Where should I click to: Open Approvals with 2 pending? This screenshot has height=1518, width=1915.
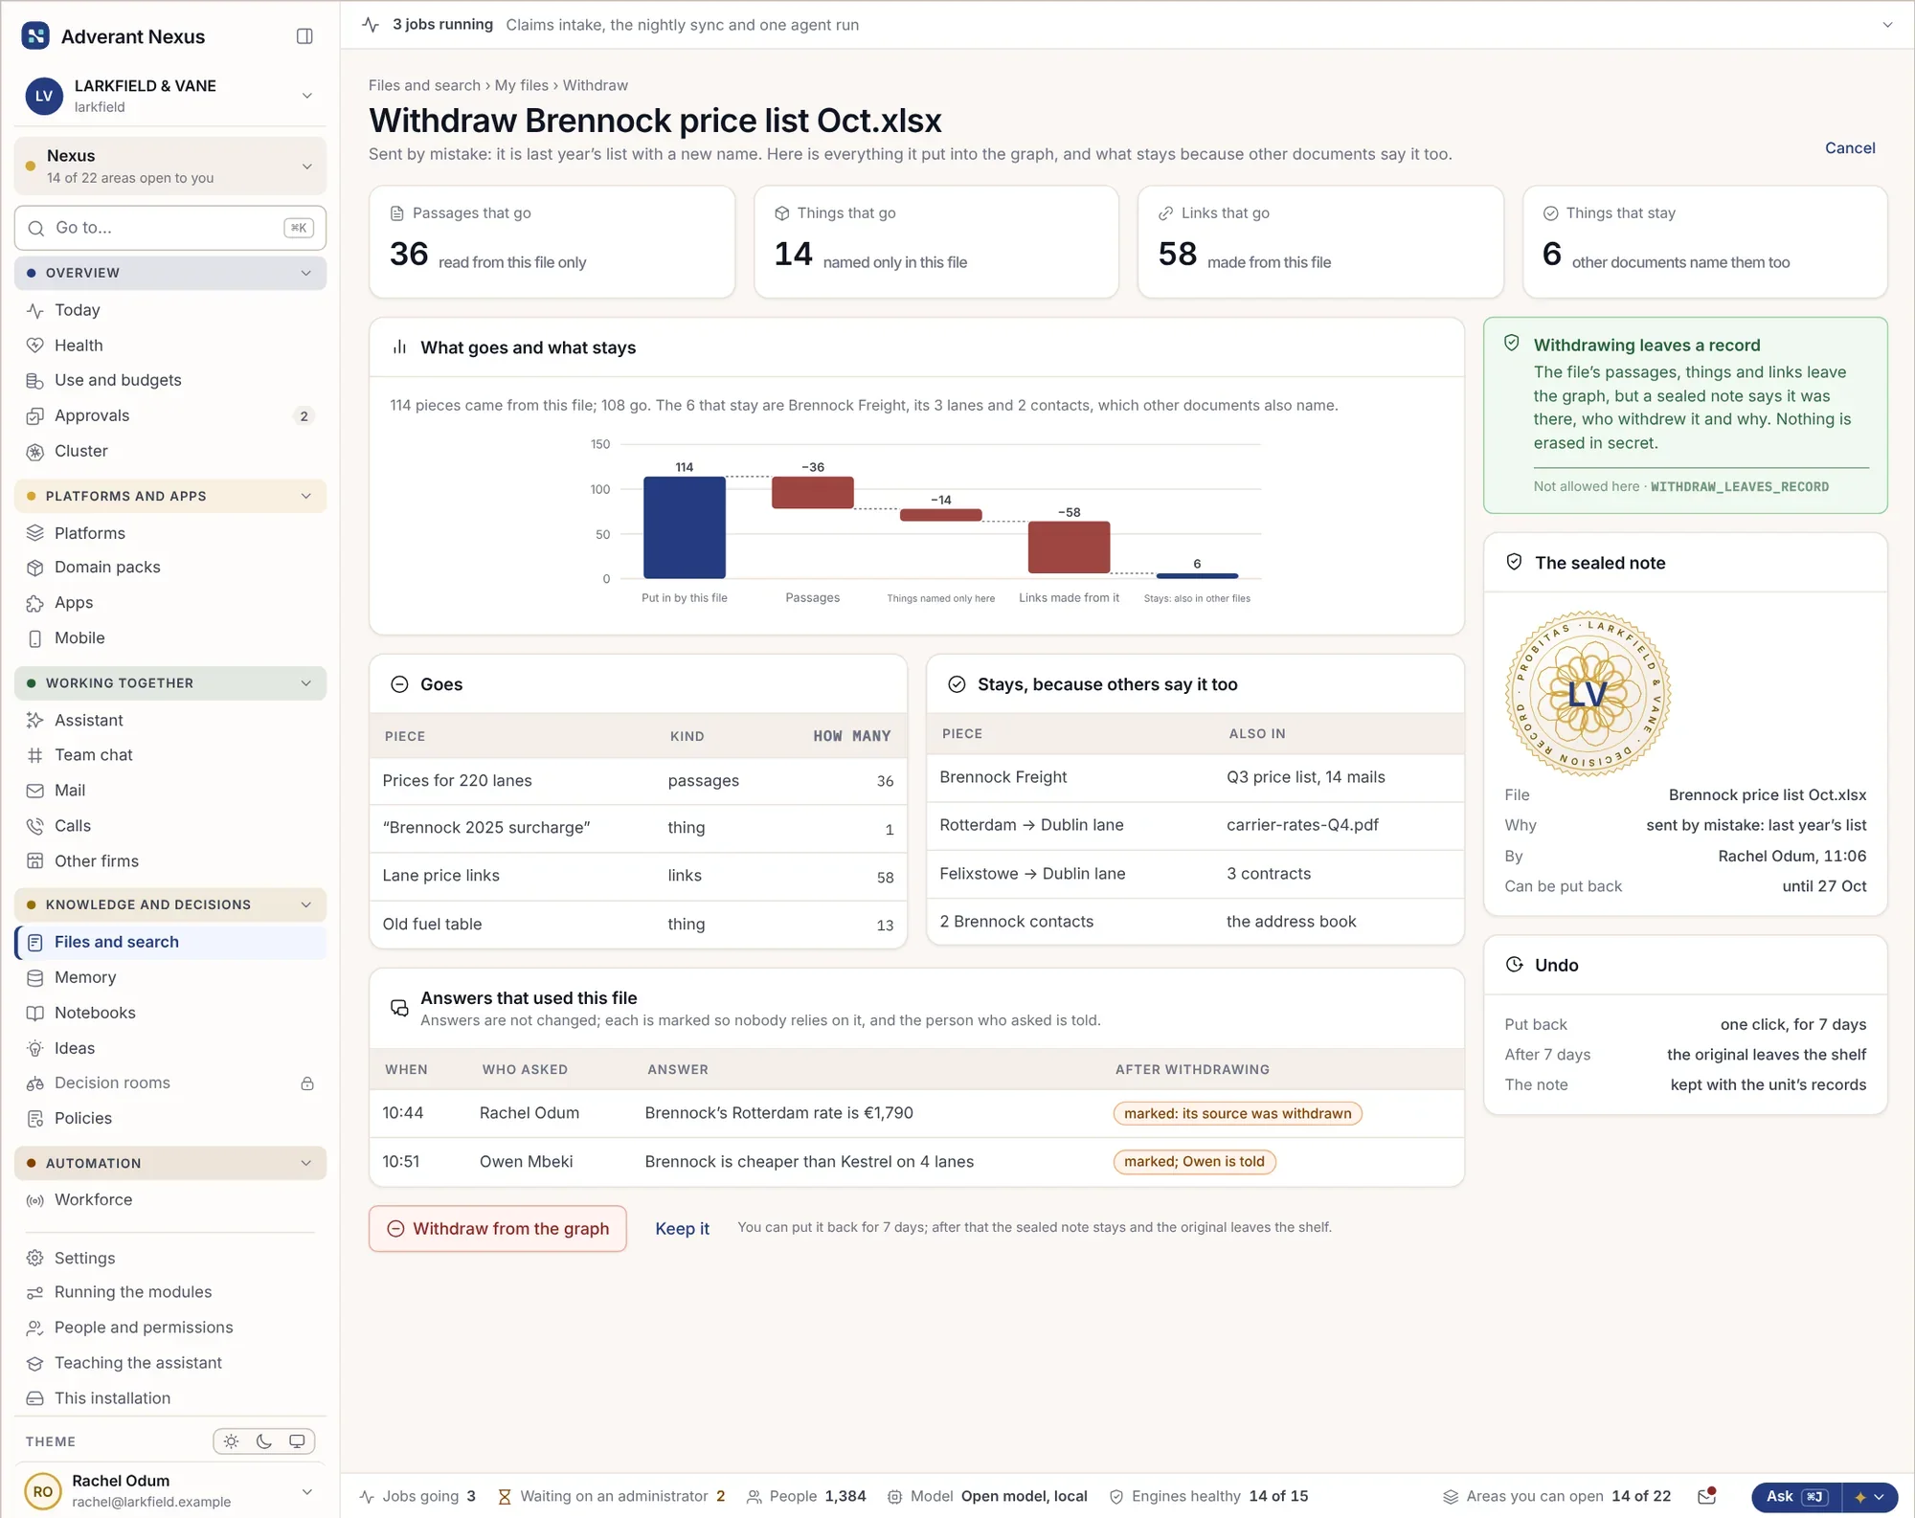[170, 415]
